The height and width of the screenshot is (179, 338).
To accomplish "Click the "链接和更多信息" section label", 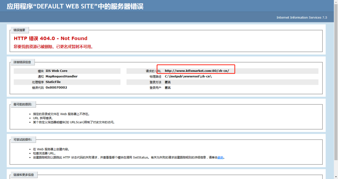I will [24, 175].
